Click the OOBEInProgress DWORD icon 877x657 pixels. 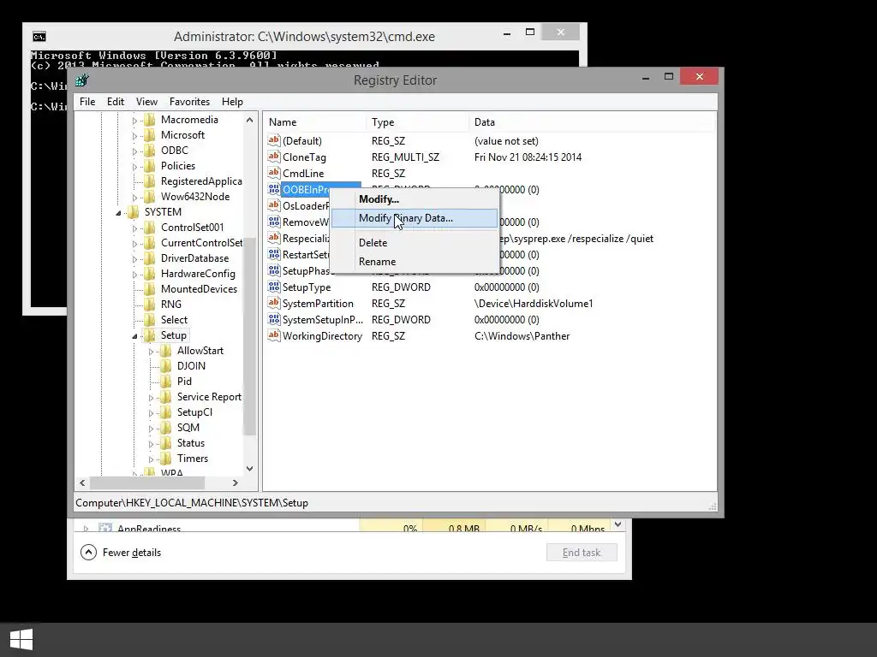pos(273,189)
